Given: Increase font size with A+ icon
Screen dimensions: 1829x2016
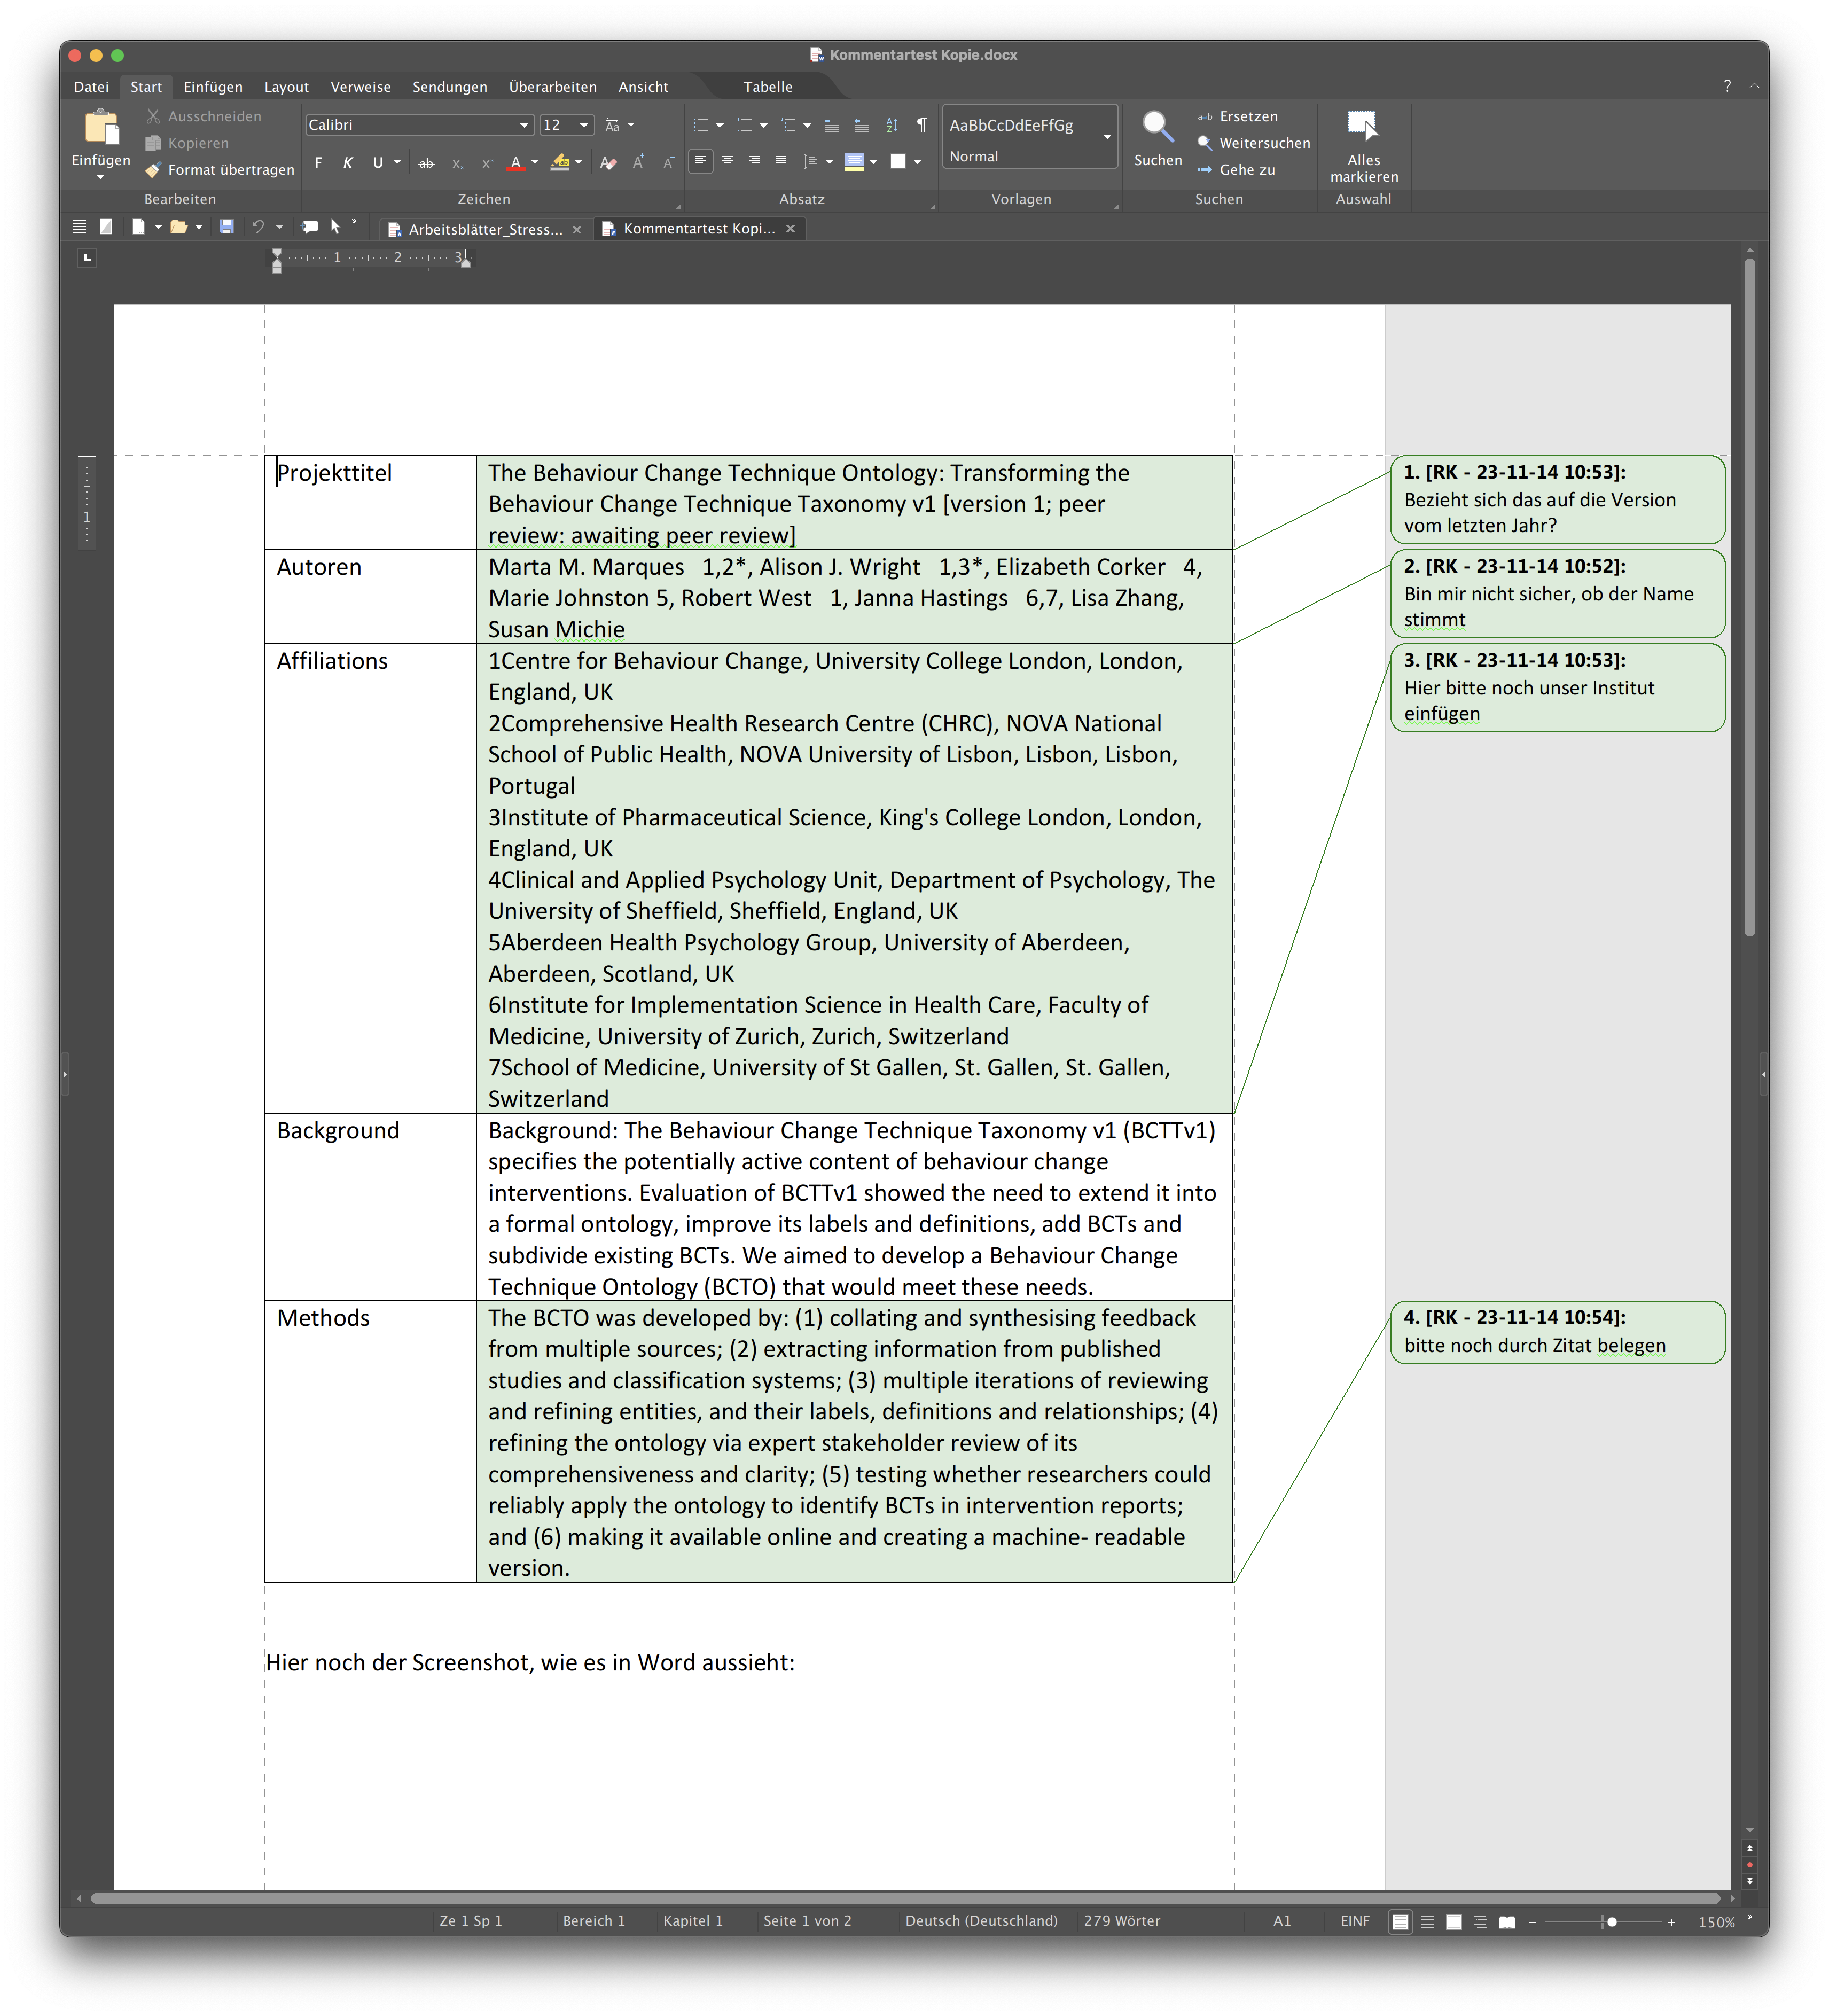Looking at the screenshot, I should pos(638,162).
